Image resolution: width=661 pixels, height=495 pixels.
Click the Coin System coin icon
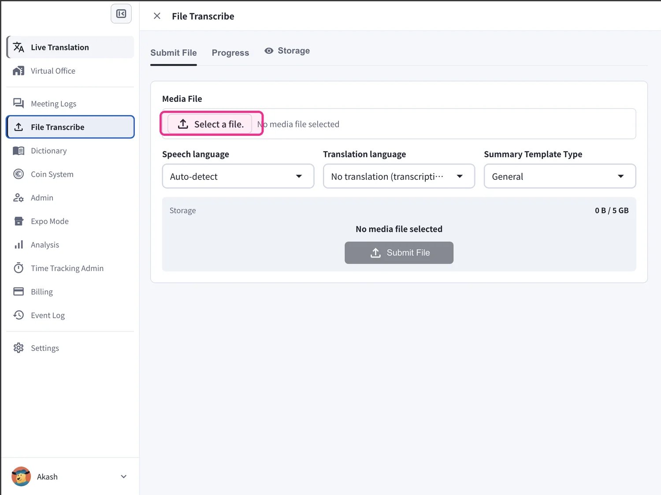click(x=19, y=174)
